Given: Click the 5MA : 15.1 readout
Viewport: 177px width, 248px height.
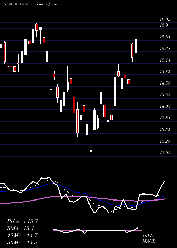Looking at the screenshot, I should click(x=21, y=229).
